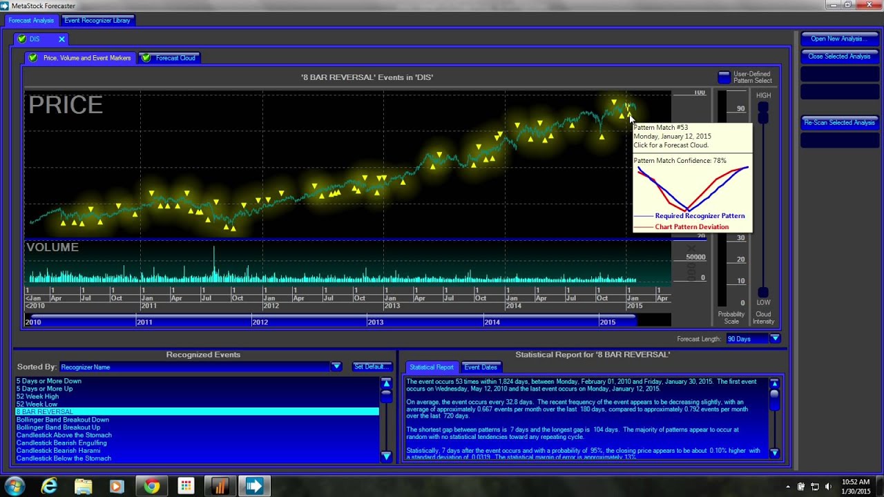Click the 90 Days Forecast Length field

click(747, 339)
